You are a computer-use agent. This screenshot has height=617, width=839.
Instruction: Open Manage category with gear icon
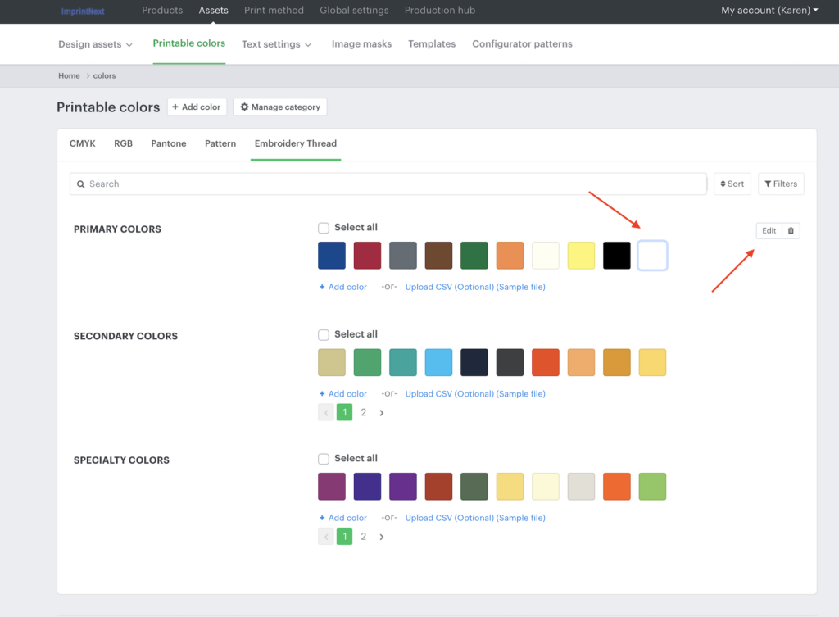pos(279,107)
